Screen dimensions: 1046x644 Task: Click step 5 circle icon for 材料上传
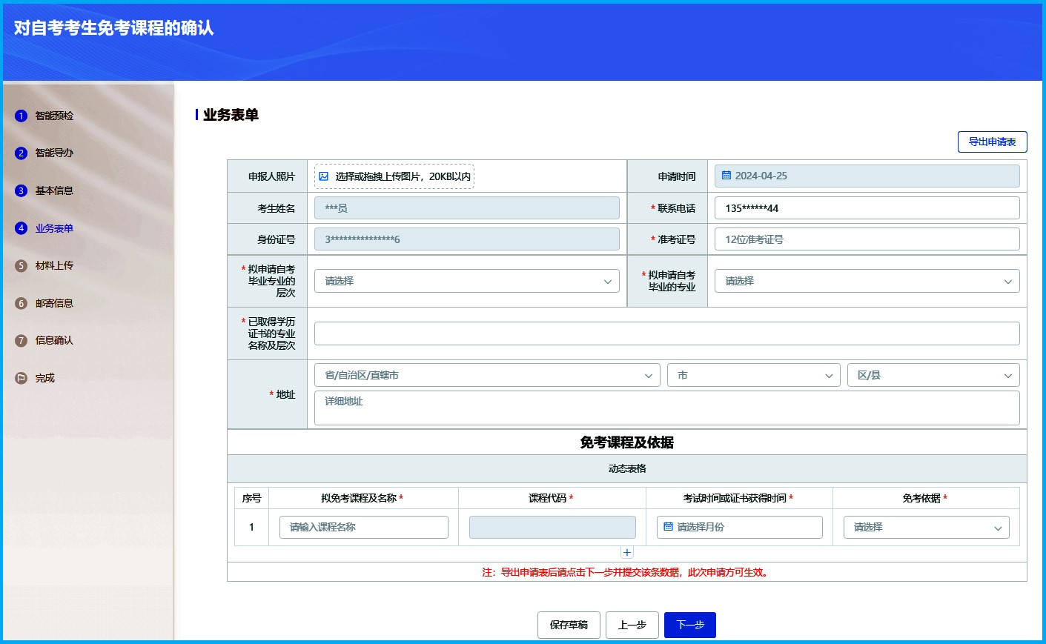(21, 265)
